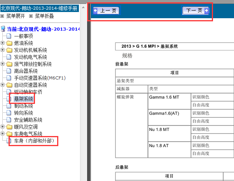This screenshot has width=234, height=181.
Task: Click the 菜单展开 list icon
Action: 2,16
